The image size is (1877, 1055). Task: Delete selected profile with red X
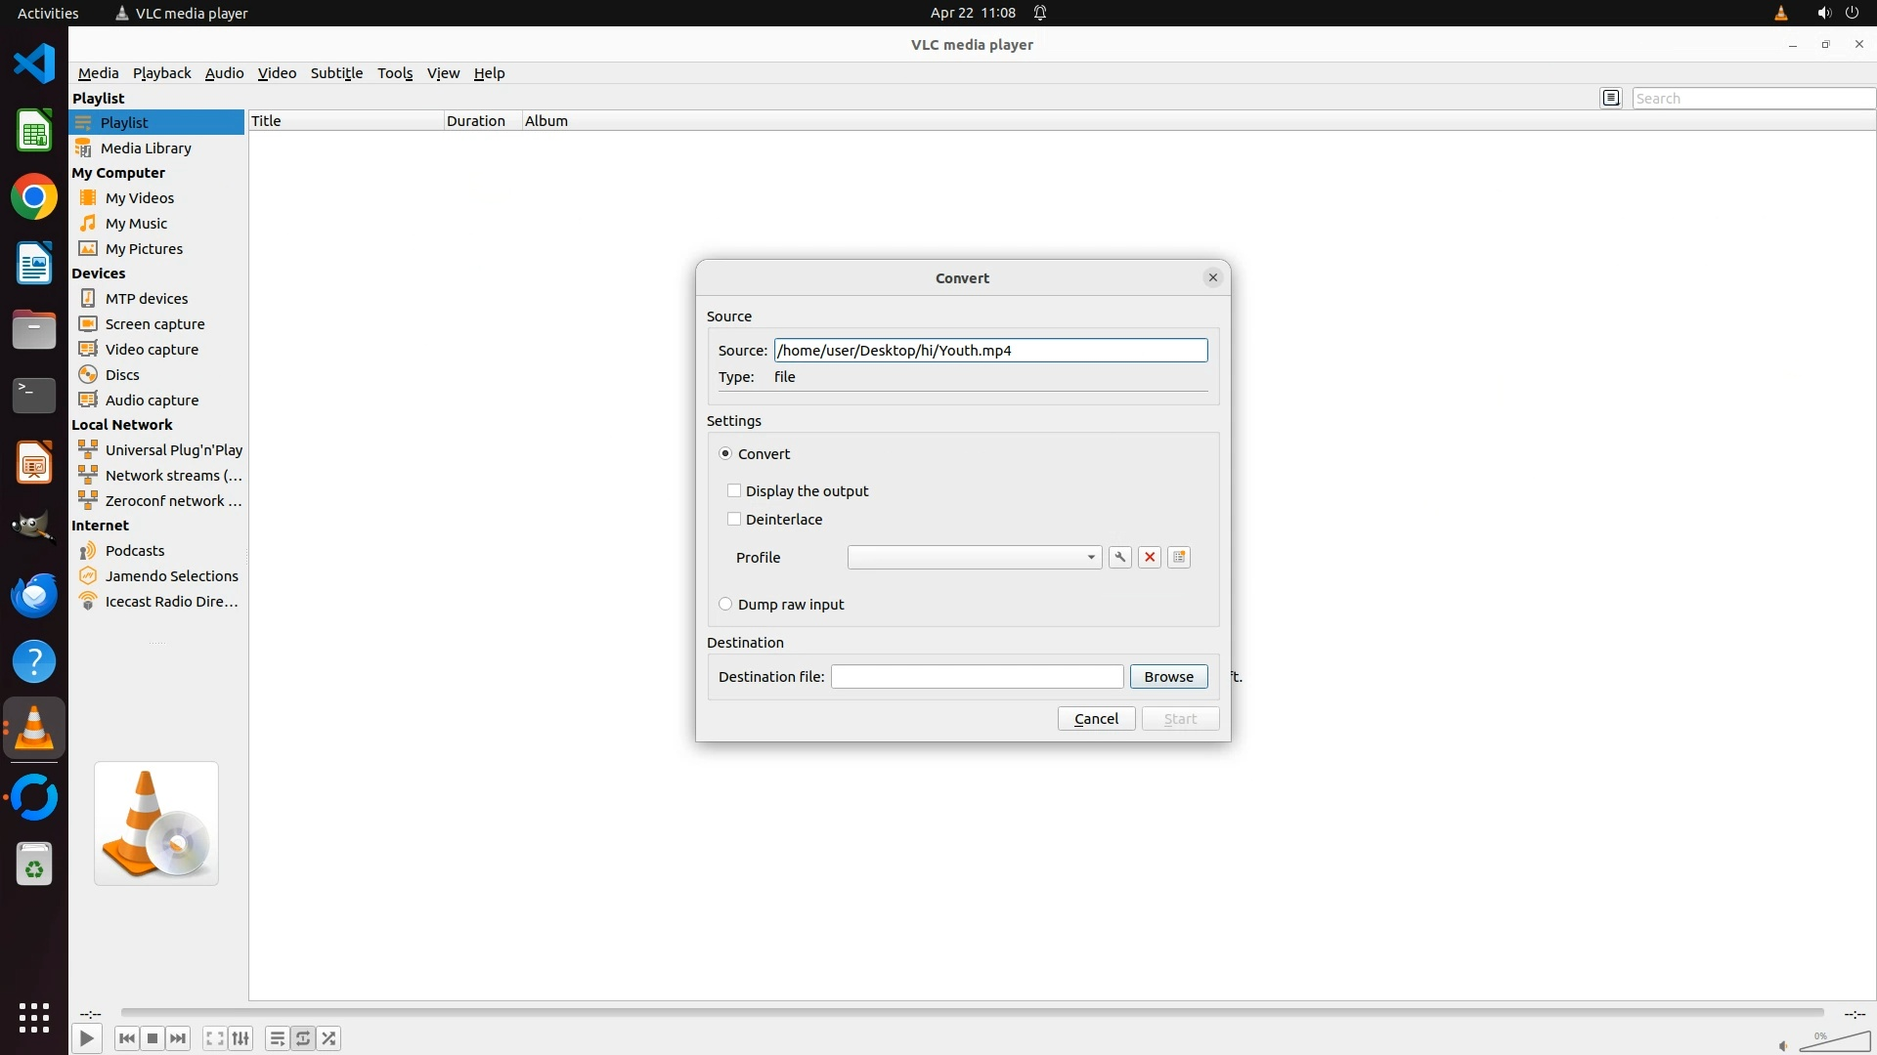point(1150,557)
